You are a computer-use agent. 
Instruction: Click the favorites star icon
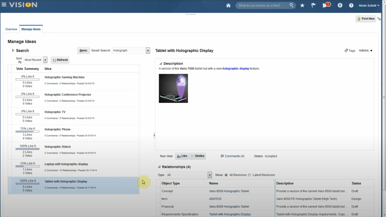pos(302,5)
